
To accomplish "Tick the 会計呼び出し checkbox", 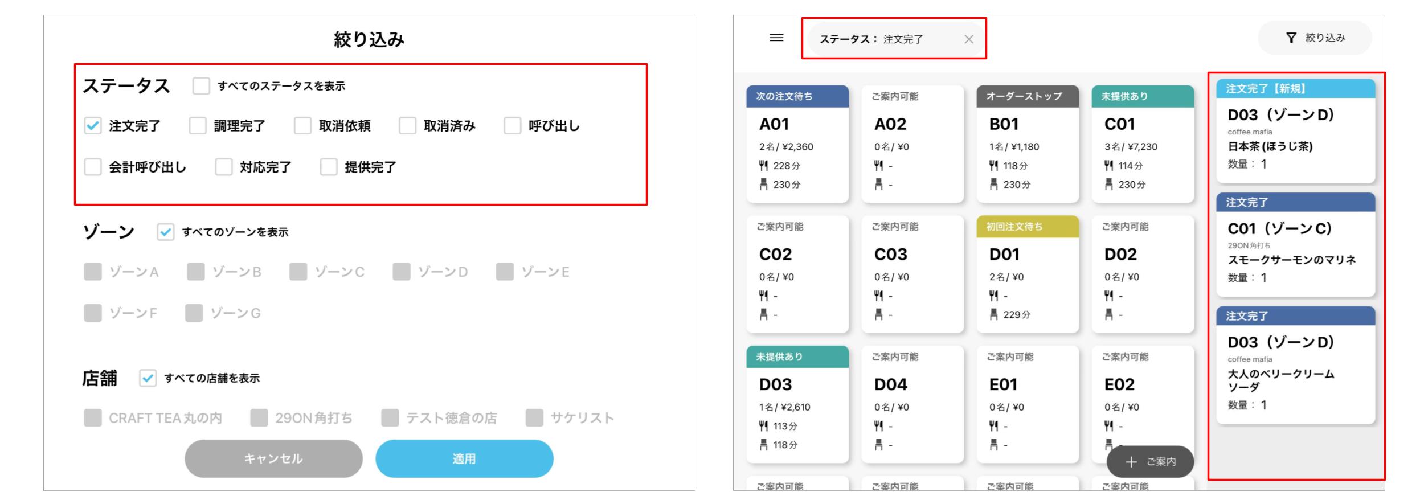I will 93,167.
